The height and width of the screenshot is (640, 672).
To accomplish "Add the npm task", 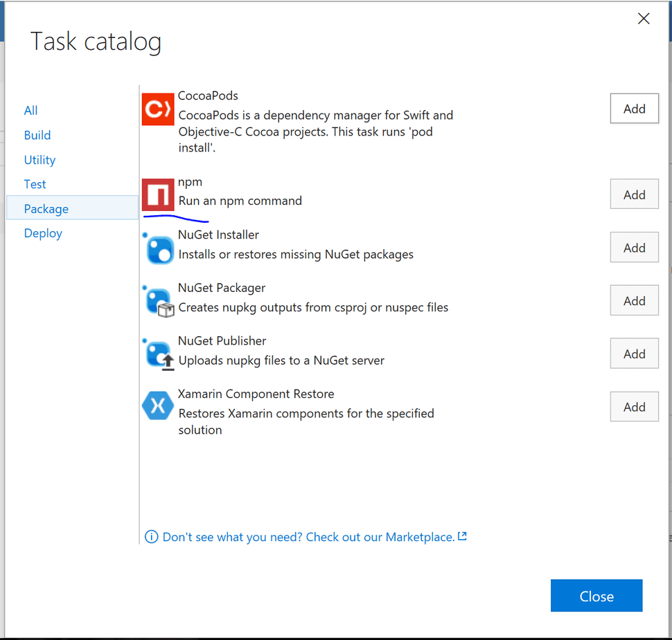I will pos(635,194).
